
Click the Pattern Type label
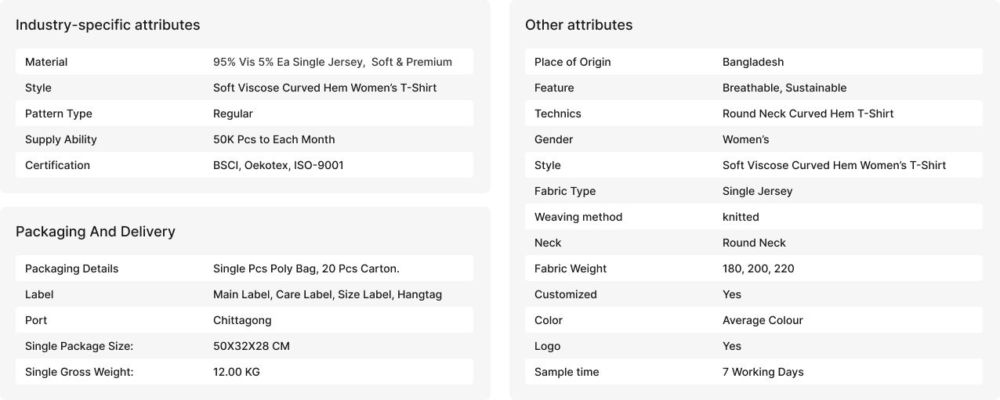(x=59, y=114)
